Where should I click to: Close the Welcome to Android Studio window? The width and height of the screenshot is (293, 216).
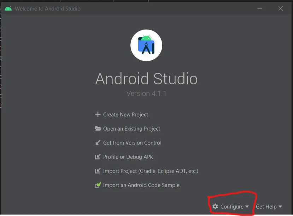point(281,8)
